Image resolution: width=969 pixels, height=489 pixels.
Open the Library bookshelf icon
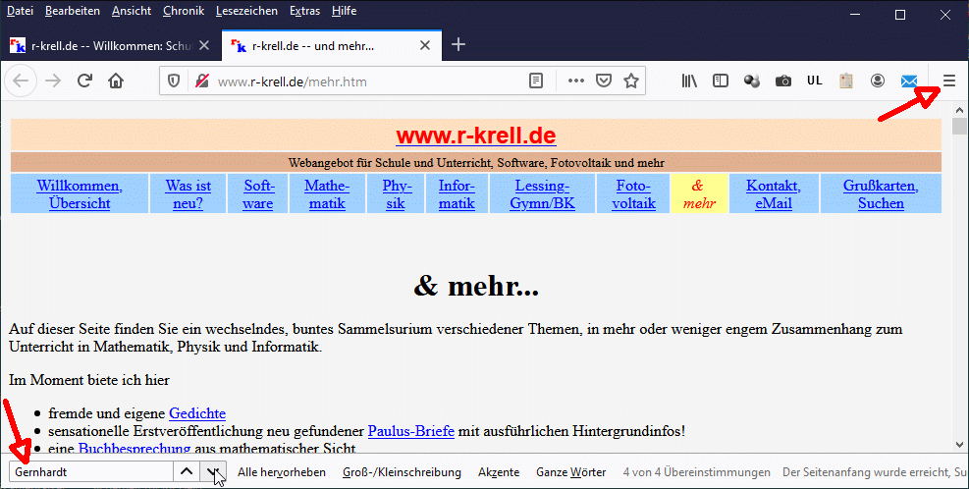(690, 81)
